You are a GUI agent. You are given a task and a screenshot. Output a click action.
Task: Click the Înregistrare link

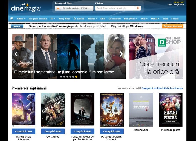(179, 5)
